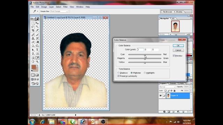Select the Eyedropper tool in toolbox
223x125 pixels.
coord(37,58)
